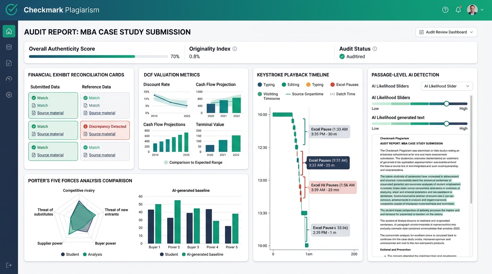
Task: Open the settings gear in sidebar
Action: click(9, 95)
